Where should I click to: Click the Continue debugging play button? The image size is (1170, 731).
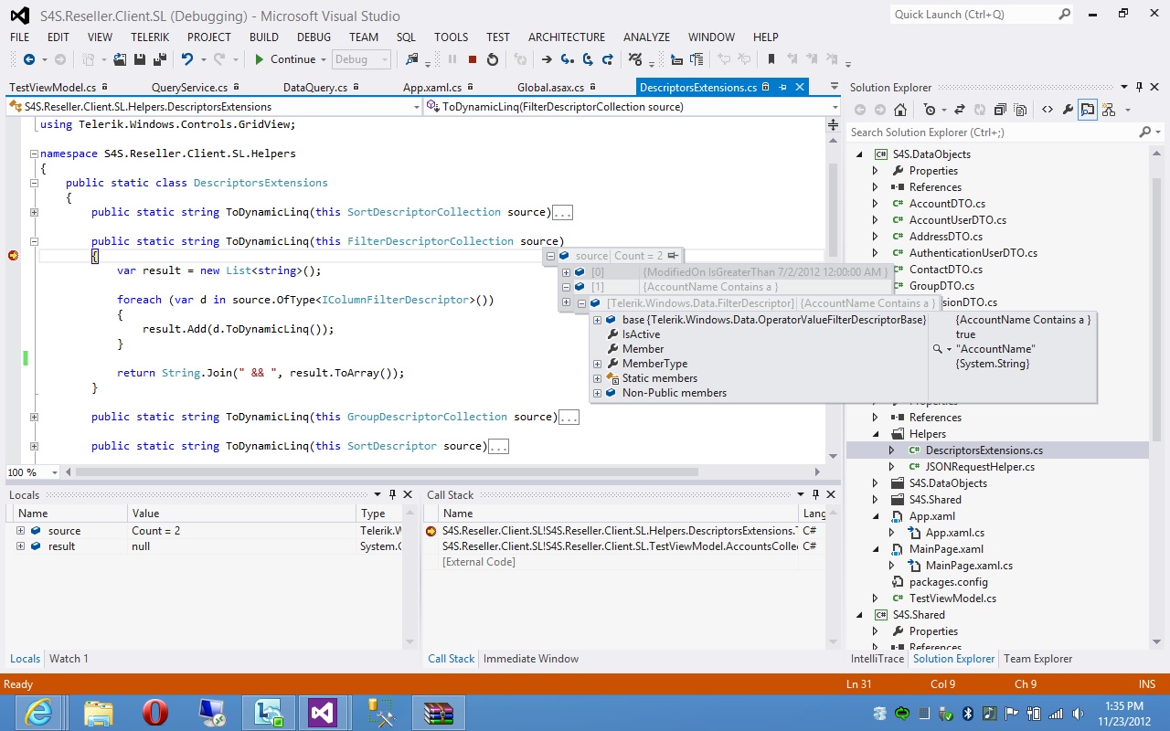point(260,59)
